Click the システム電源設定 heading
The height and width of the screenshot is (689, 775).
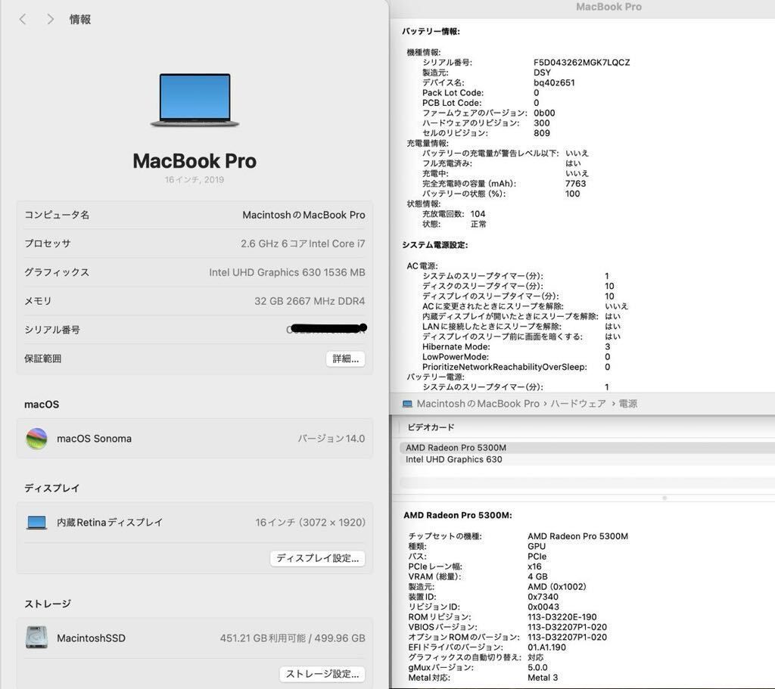(435, 245)
